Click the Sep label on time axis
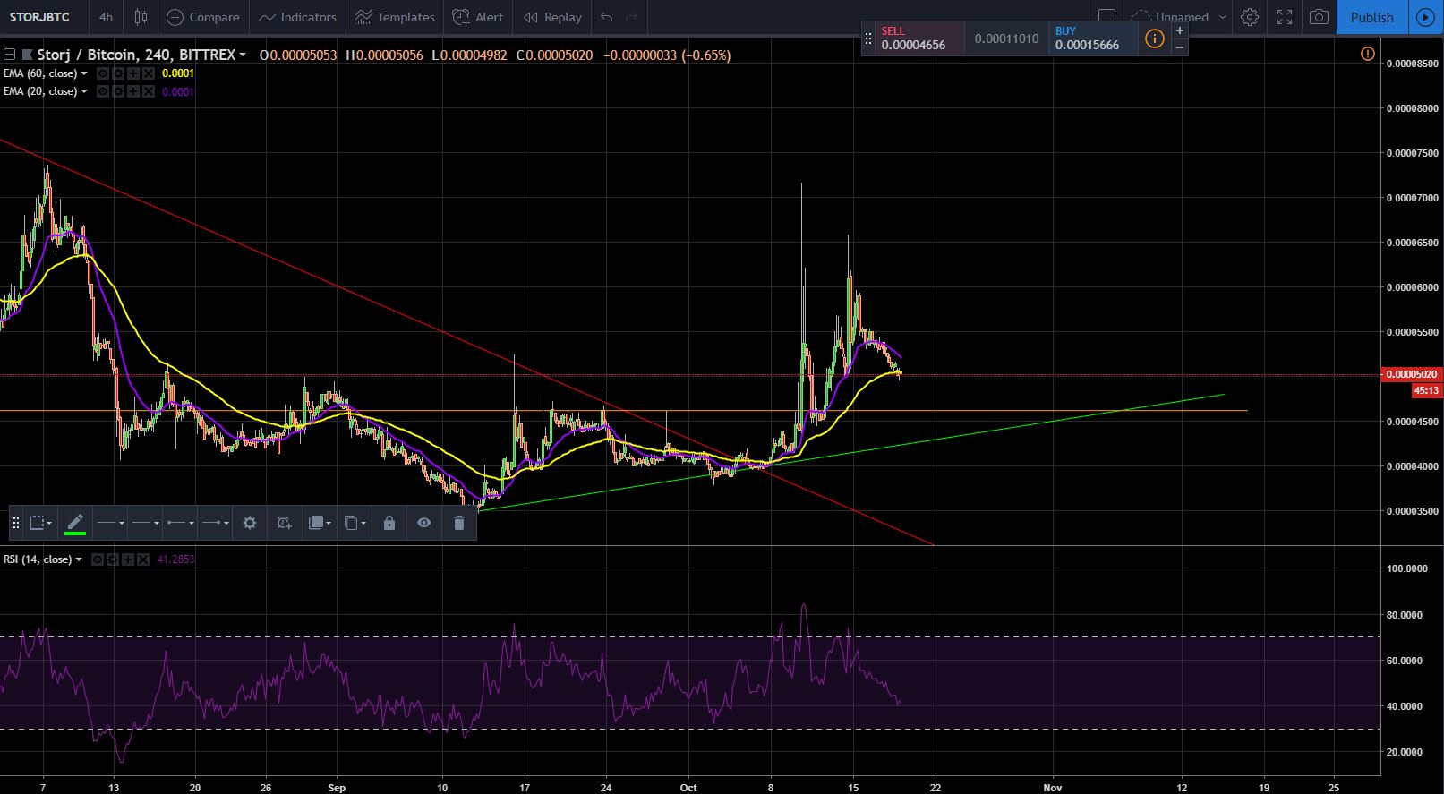The width and height of the screenshot is (1444, 794). pyautogui.click(x=337, y=788)
